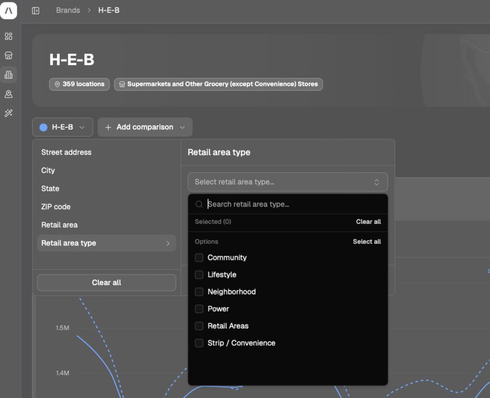The height and width of the screenshot is (398, 490).
Task: Click the Supermarkets and Other Grocery category badge
Action: click(x=218, y=84)
